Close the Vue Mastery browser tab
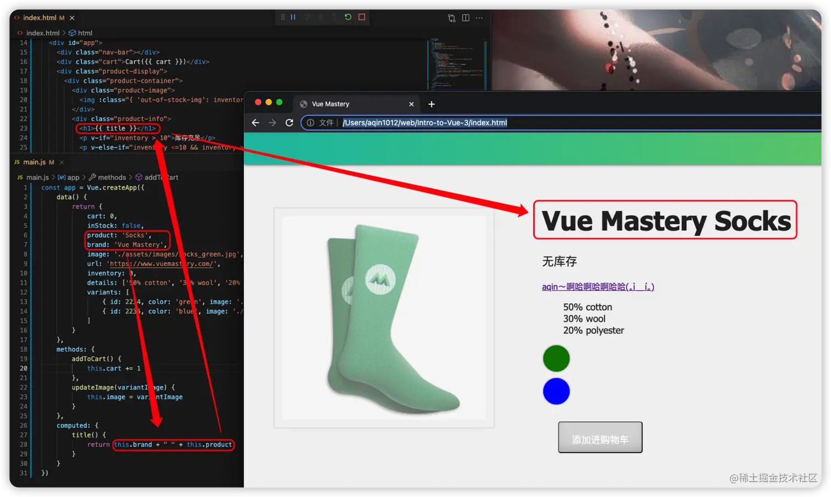The height and width of the screenshot is (497, 831). tap(412, 104)
